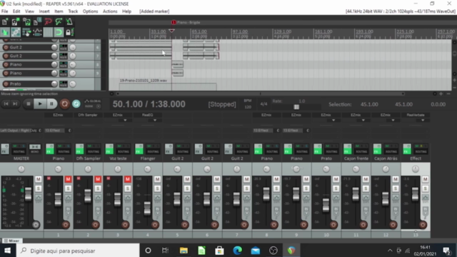Screen dimensions: 457x257
Task: Open REAPER icon in Windows taskbar
Action: (291, 251)
